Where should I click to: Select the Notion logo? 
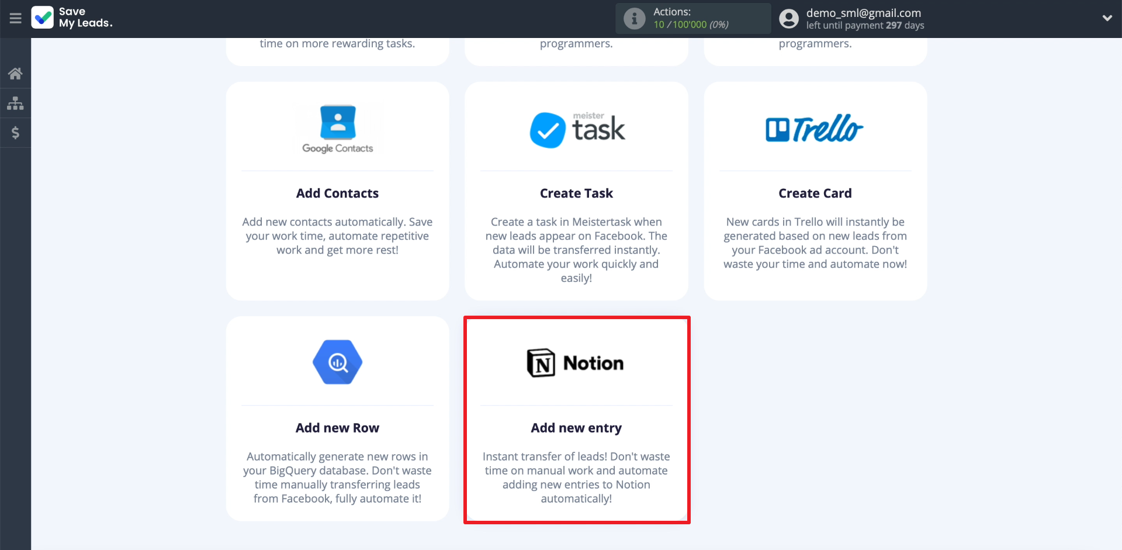pyautogui.click(x=576, y=363)
